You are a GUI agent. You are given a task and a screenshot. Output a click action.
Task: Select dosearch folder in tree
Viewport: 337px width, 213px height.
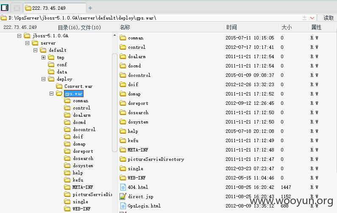point(83,158)
